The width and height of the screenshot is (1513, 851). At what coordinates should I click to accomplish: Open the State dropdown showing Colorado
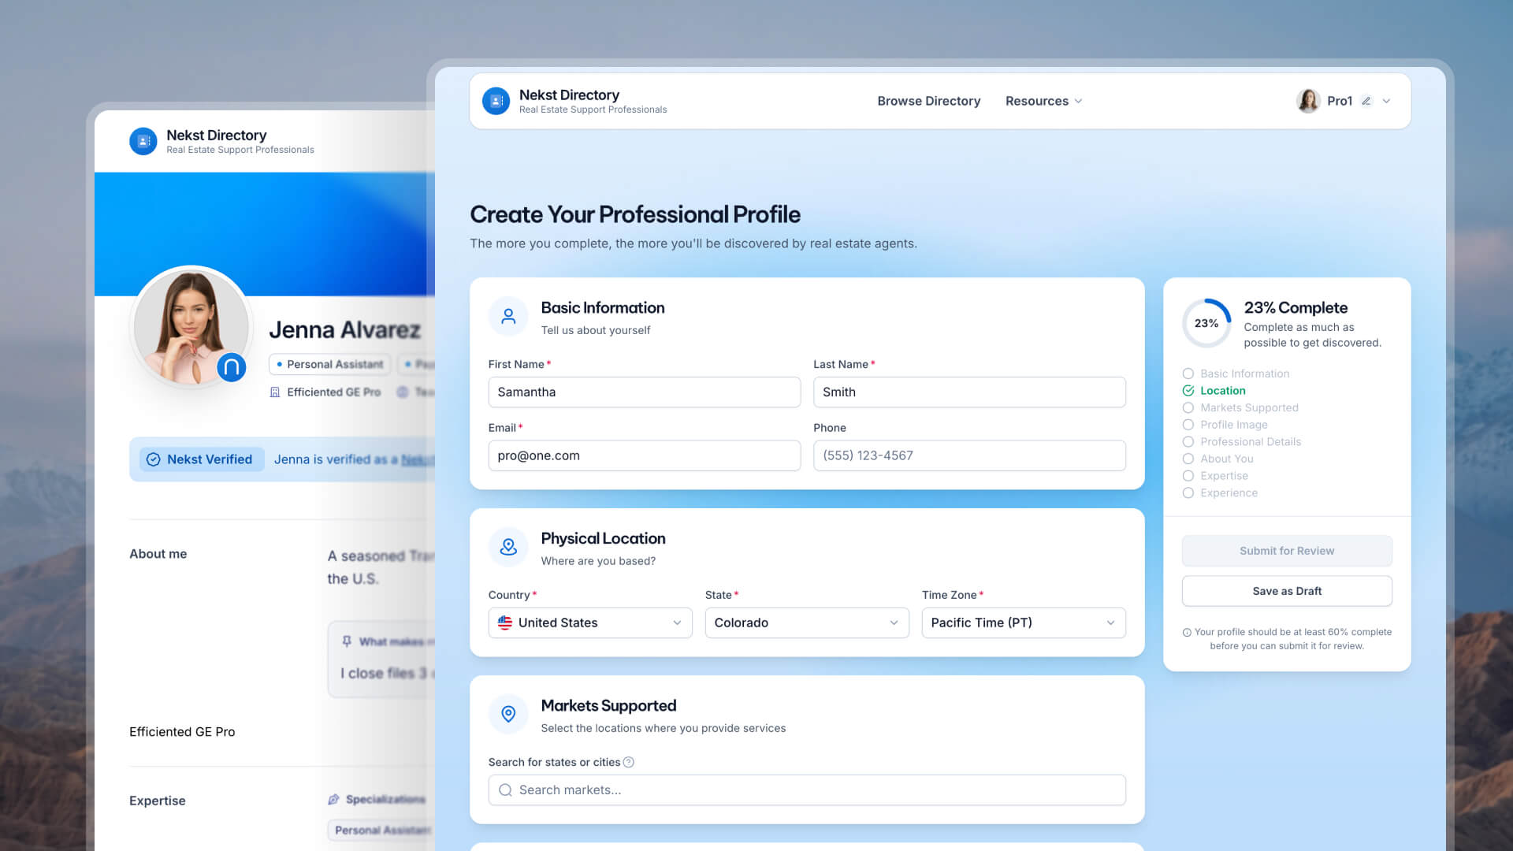806,622
